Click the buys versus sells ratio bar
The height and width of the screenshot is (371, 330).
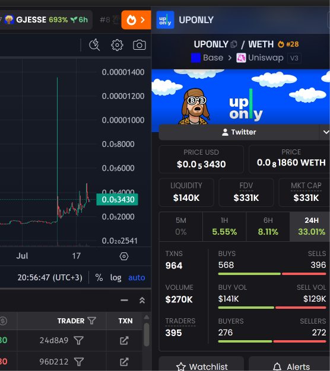click(272, 274)
